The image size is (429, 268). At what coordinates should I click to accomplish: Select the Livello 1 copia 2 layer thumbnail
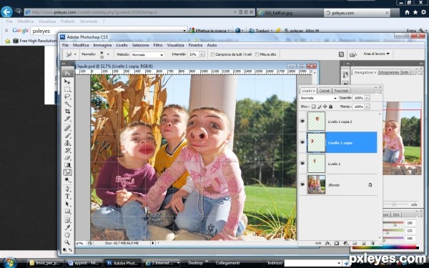coord(316,121)
